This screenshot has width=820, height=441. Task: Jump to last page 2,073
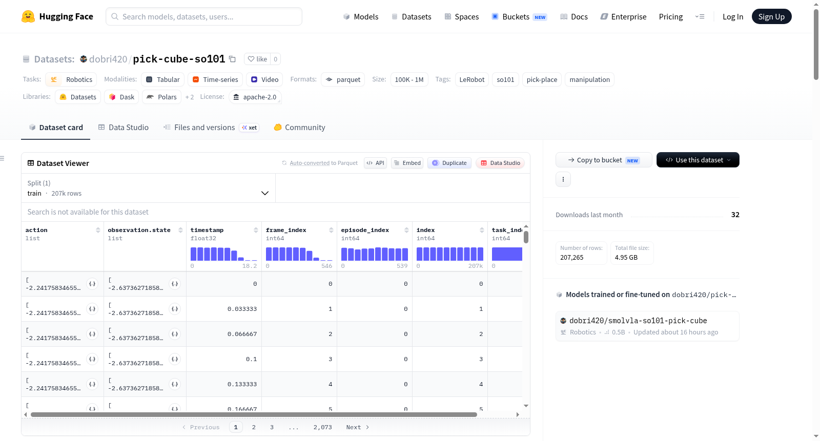tap(323, 427)
